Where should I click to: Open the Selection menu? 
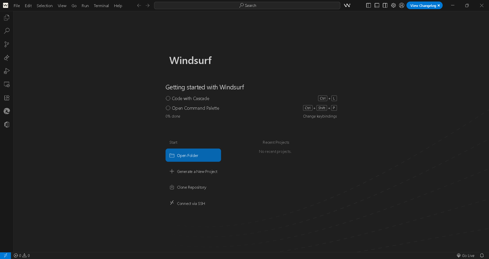point(45,6)
